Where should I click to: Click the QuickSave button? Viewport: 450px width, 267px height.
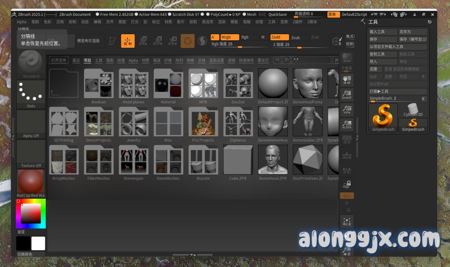(x=277, y=14)
